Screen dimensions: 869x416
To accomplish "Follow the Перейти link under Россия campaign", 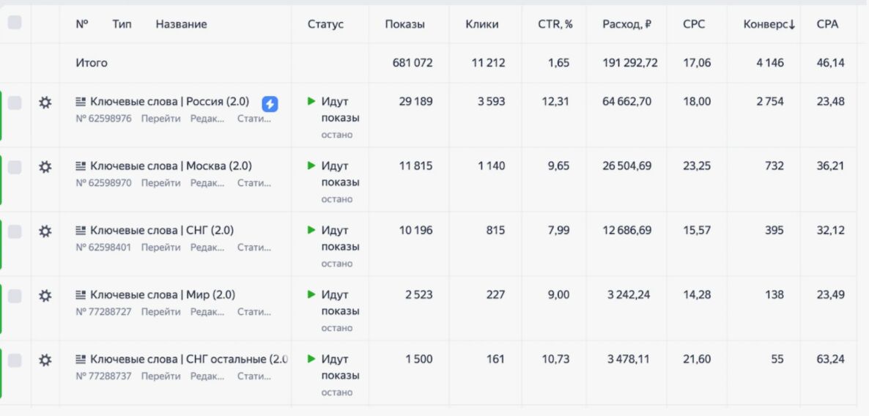I will click(160, 119).
